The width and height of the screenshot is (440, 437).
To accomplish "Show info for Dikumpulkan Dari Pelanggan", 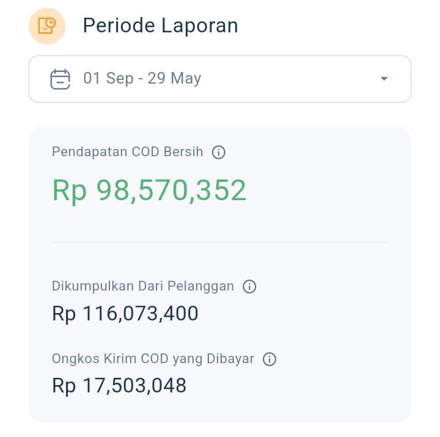I will (249, 286).
